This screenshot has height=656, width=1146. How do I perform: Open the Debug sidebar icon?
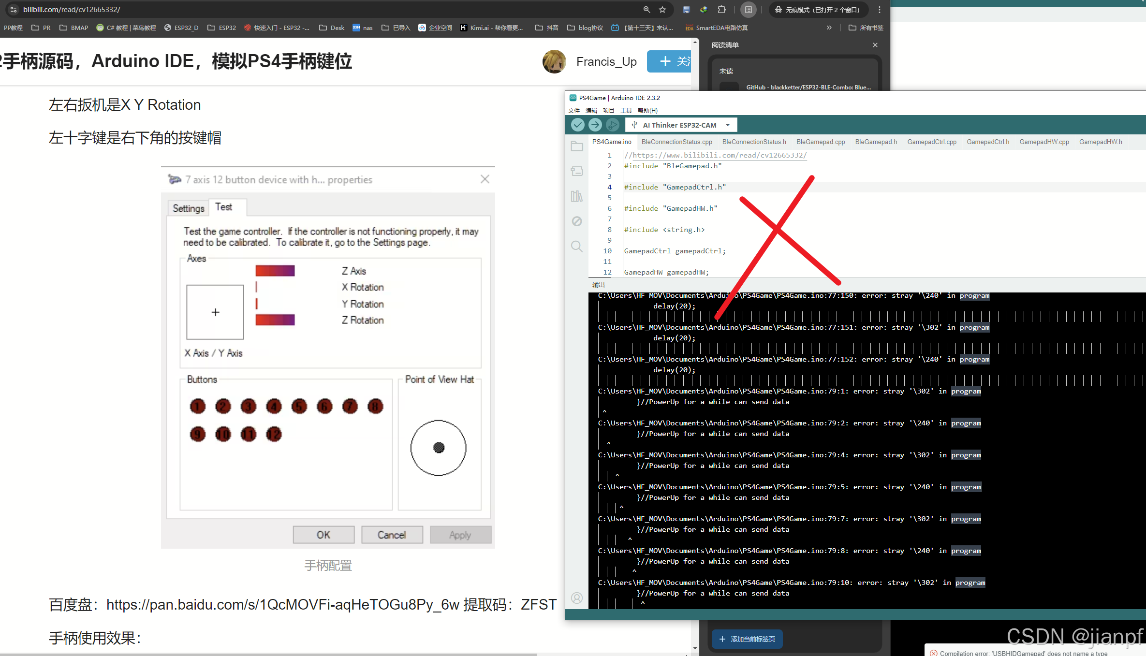577,221
